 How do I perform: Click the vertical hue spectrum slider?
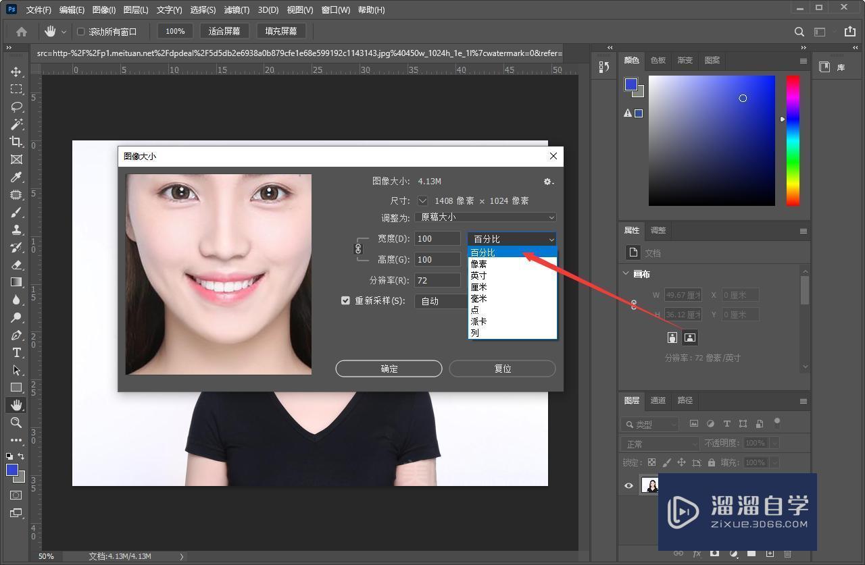[x=793, y=140]
